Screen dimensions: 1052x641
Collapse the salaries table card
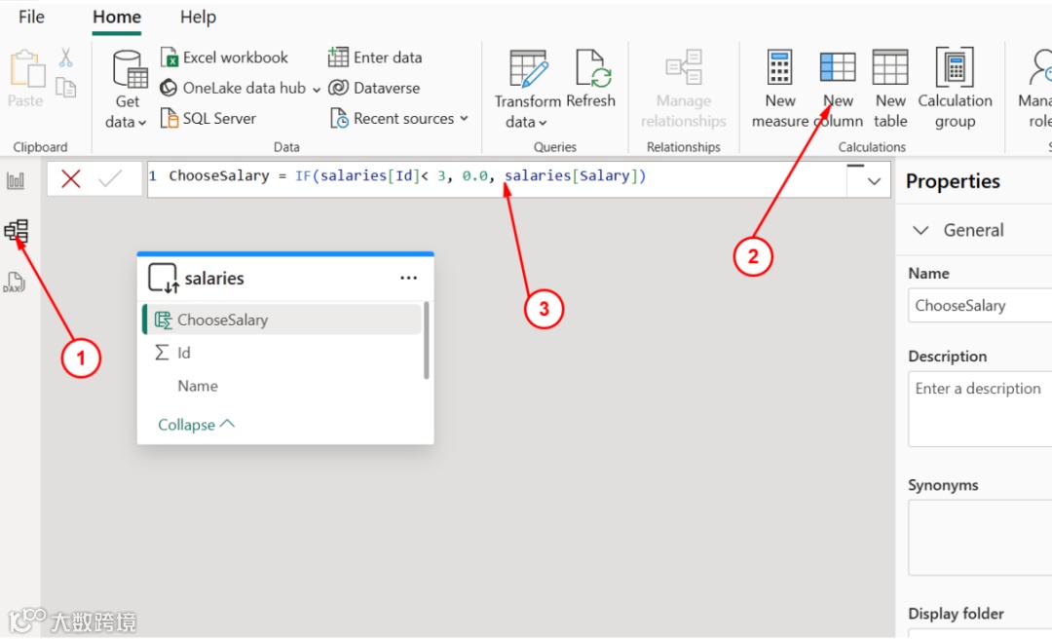196,424
